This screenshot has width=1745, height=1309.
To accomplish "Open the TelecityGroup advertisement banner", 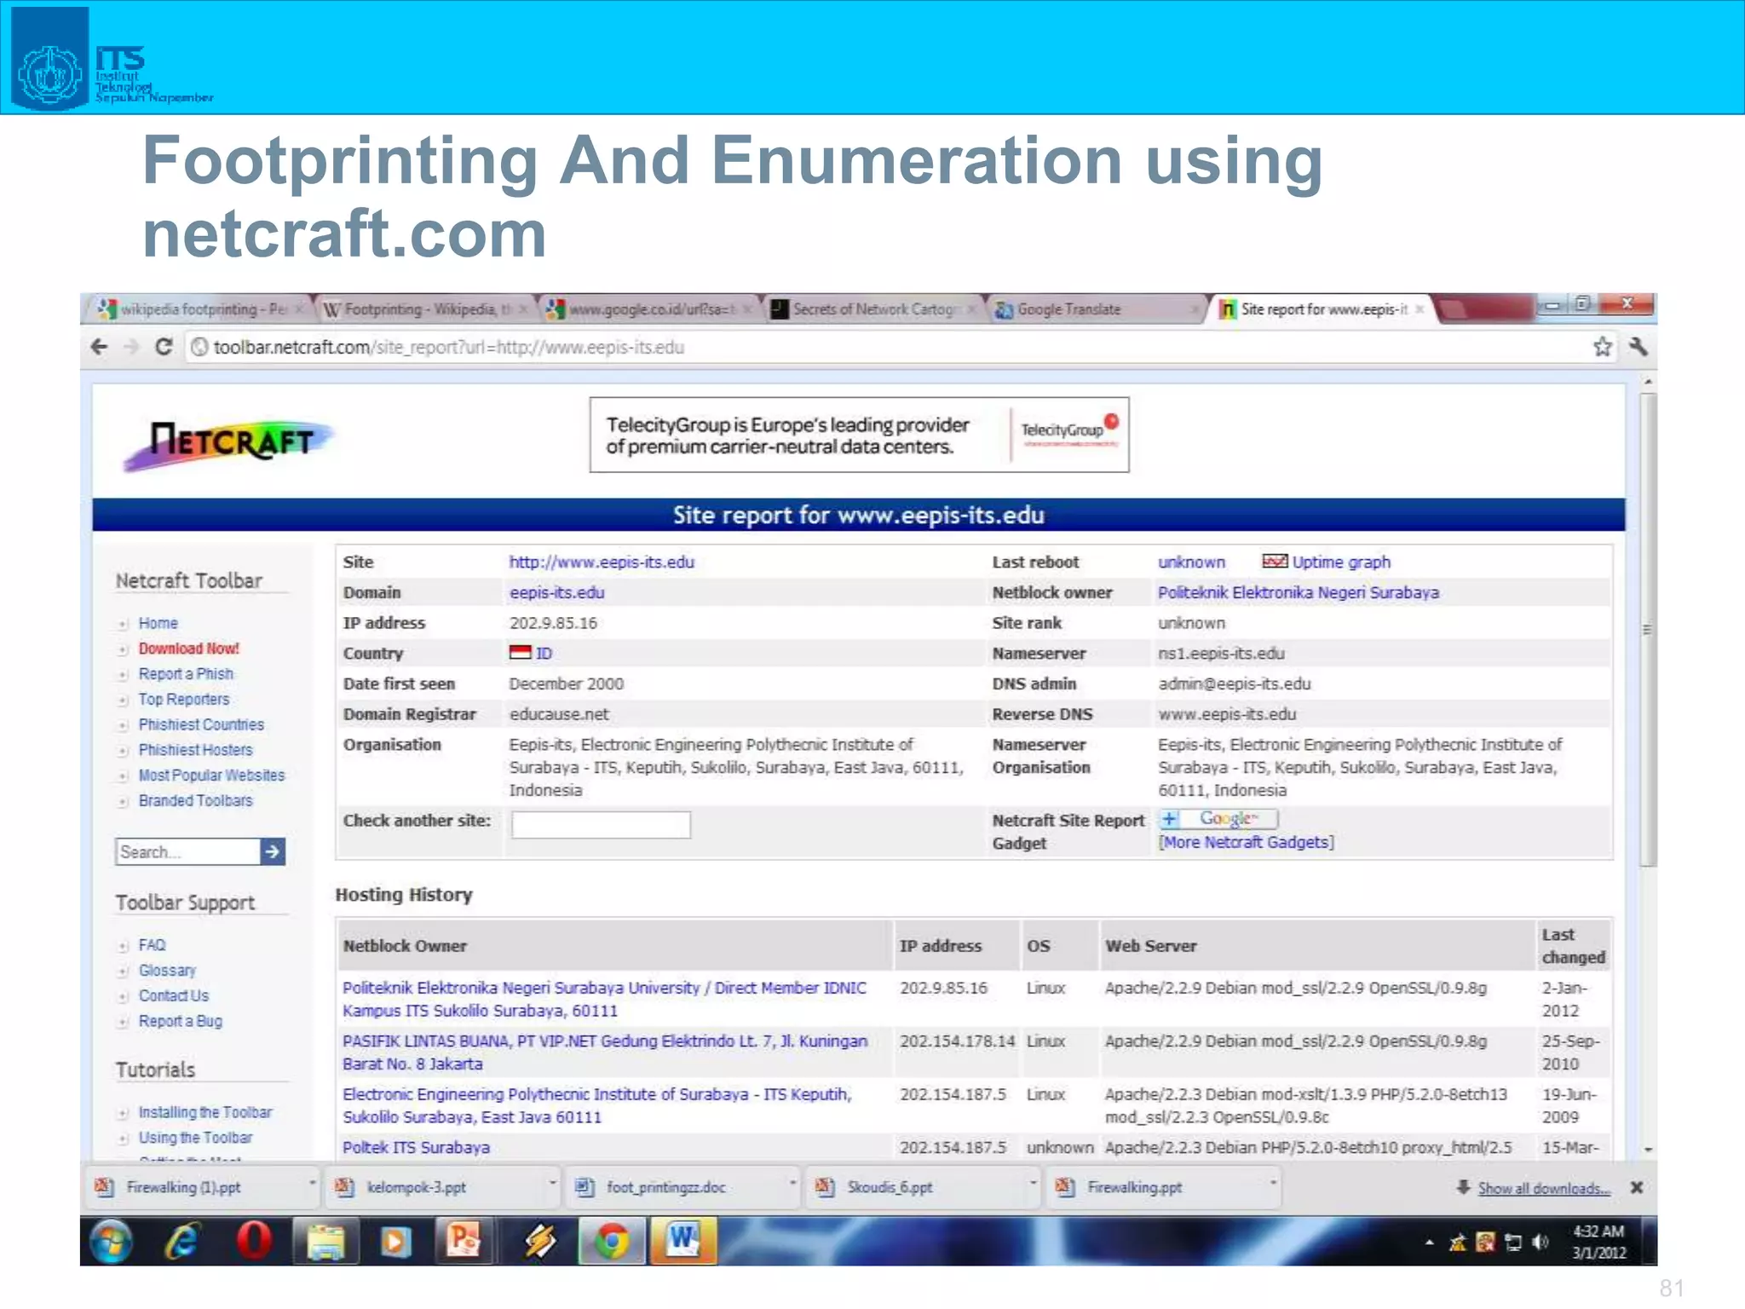I will (x=859, y=435).
